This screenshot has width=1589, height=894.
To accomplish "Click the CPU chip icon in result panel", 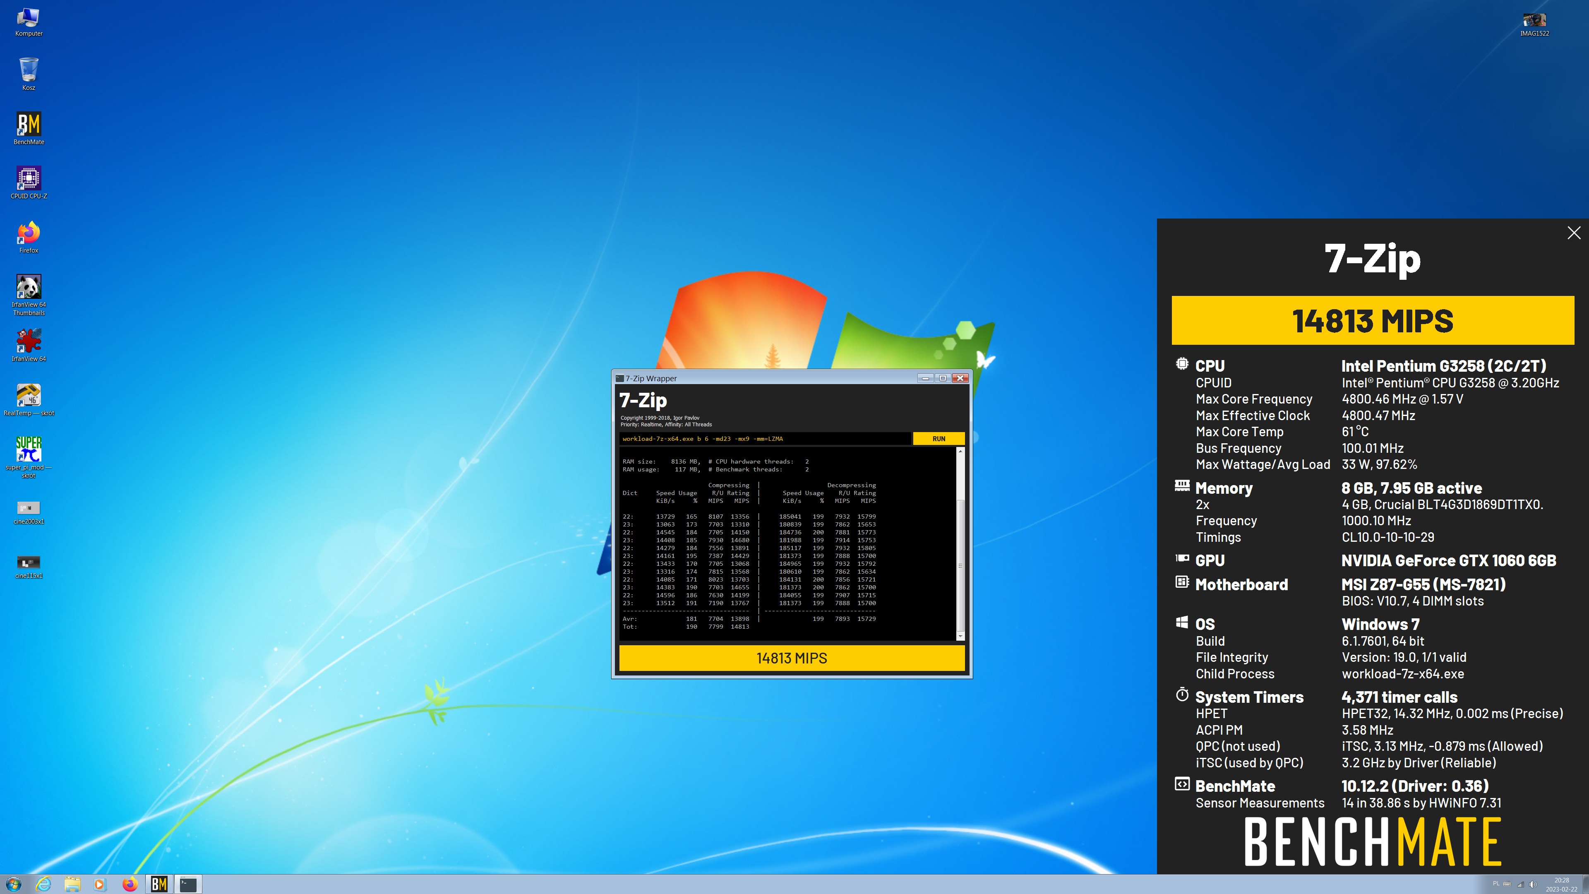I will click(x=1181, y=364).
